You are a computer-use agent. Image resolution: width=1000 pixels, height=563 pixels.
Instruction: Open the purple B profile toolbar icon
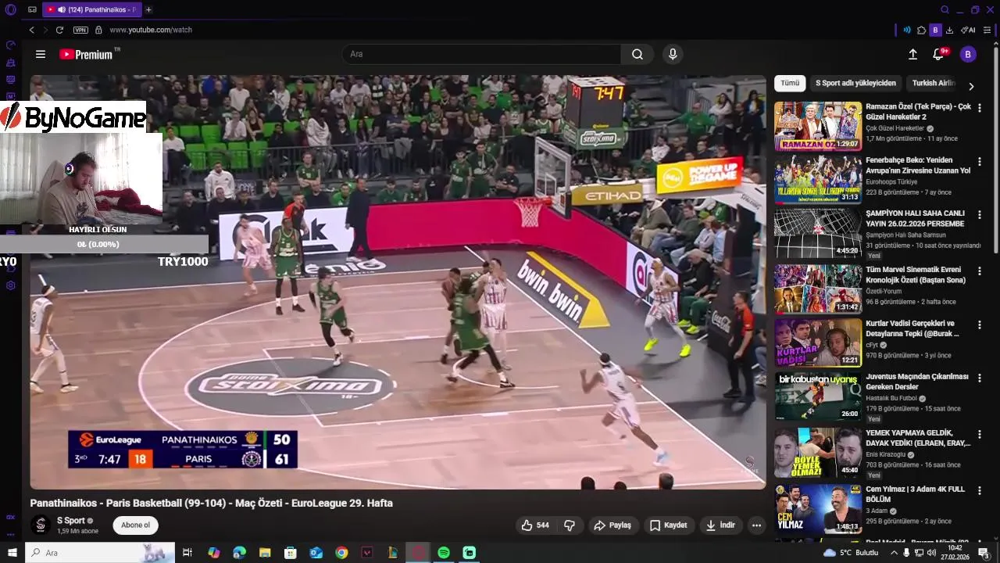[935, 30]
